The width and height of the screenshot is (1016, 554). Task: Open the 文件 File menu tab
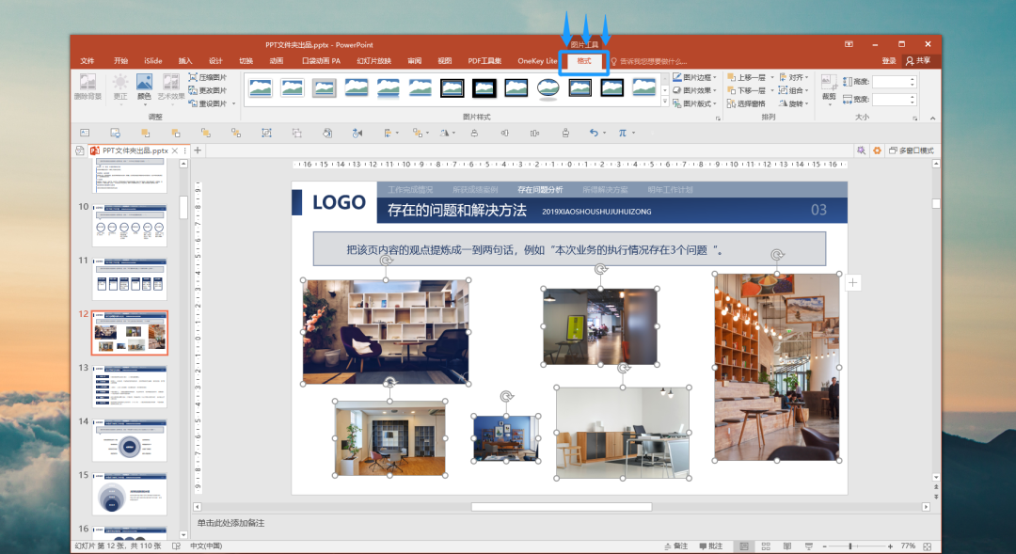[x=87, y=61]
